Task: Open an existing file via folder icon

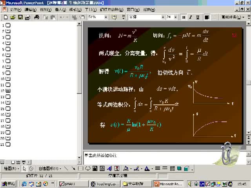Action: coord(13,17)
